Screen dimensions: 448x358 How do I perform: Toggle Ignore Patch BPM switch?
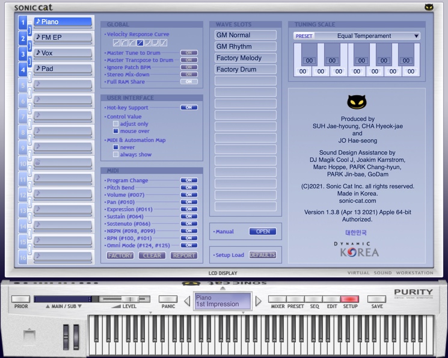pos(189,67)
